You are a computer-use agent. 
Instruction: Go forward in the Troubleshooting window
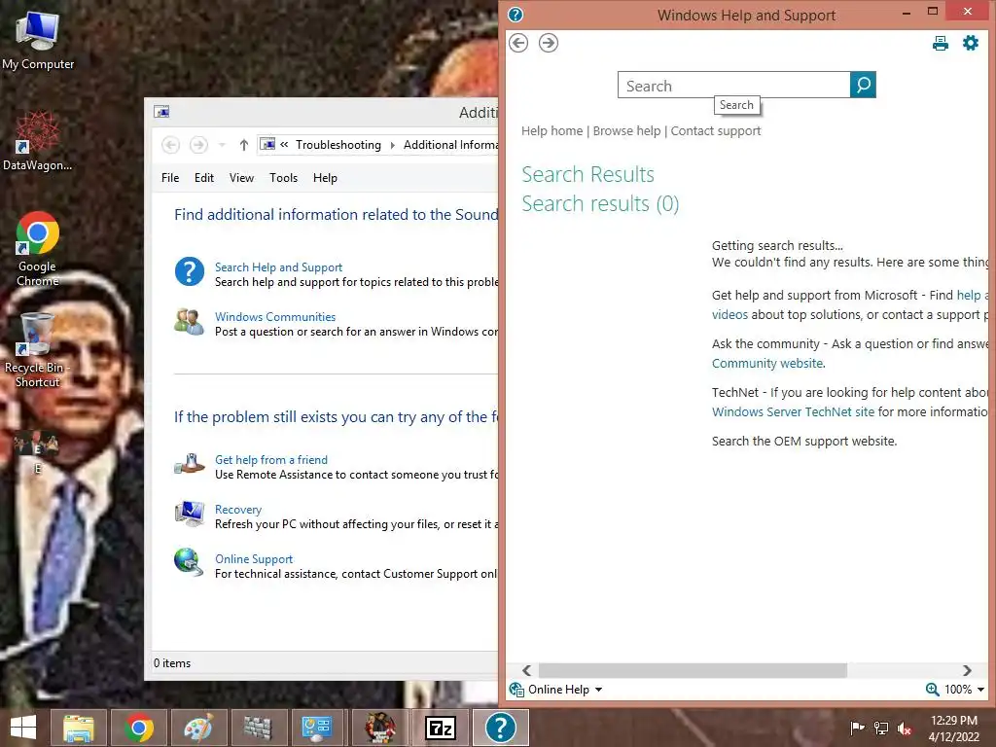coord(198,145)
